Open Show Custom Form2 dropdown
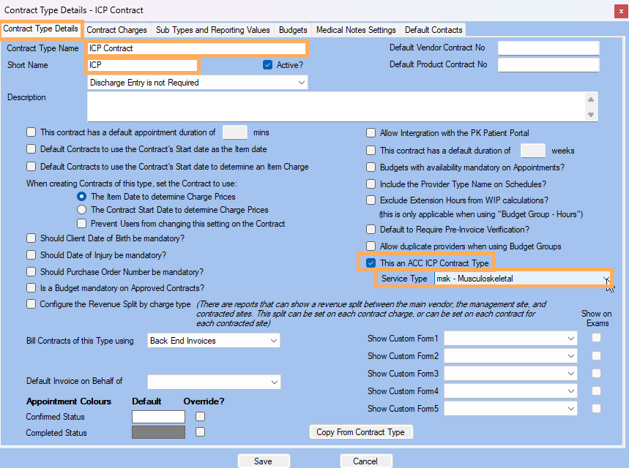 [510, 356]
